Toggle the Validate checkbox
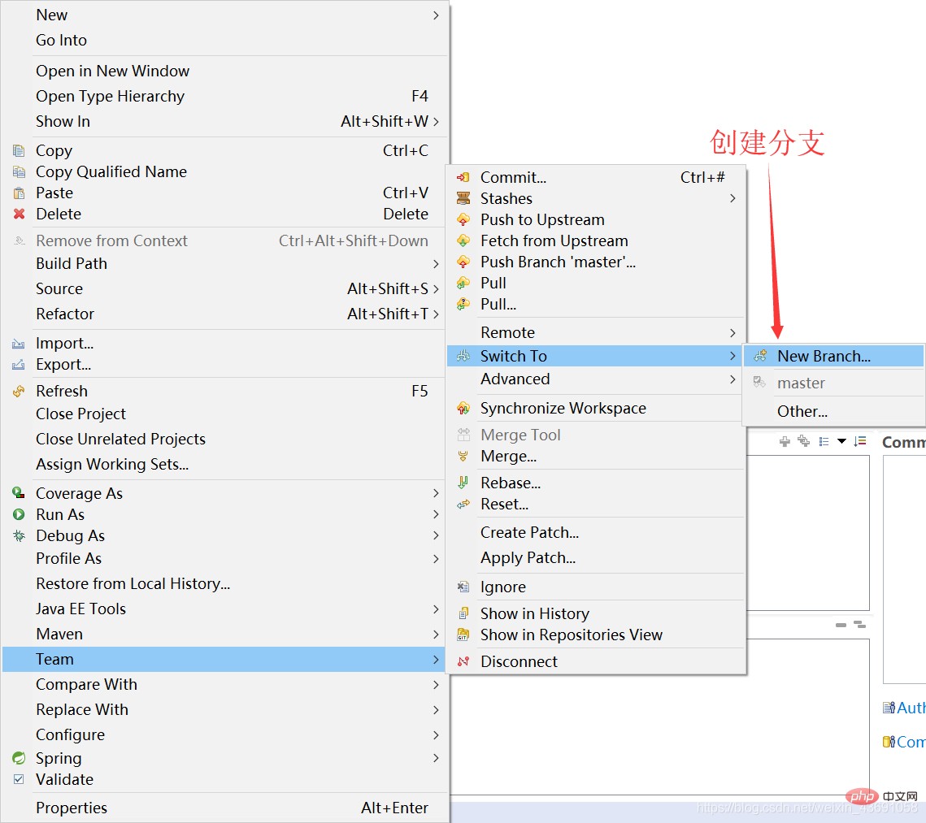Image resolution: width=926 pixels, height=823 pixels. point(19,779)
